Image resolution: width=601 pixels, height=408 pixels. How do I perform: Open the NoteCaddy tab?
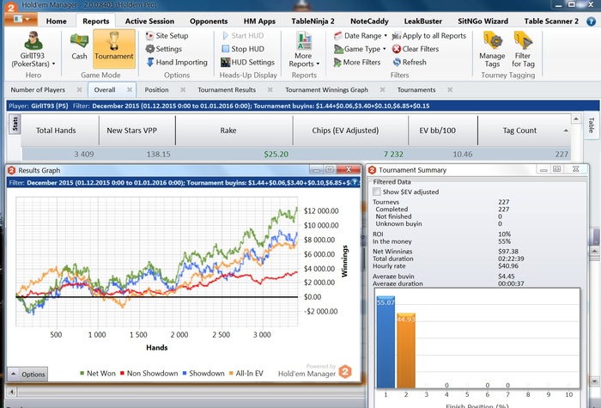pyautogui.click(x=369, y=21)
